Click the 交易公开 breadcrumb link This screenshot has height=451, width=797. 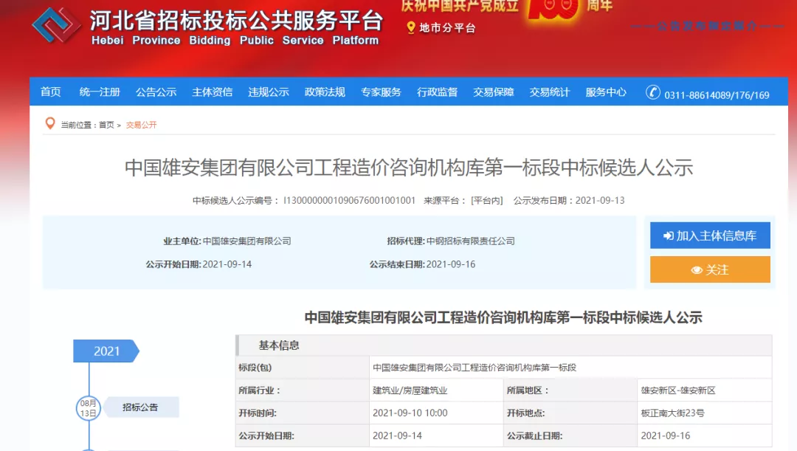[x=141, y=125]
